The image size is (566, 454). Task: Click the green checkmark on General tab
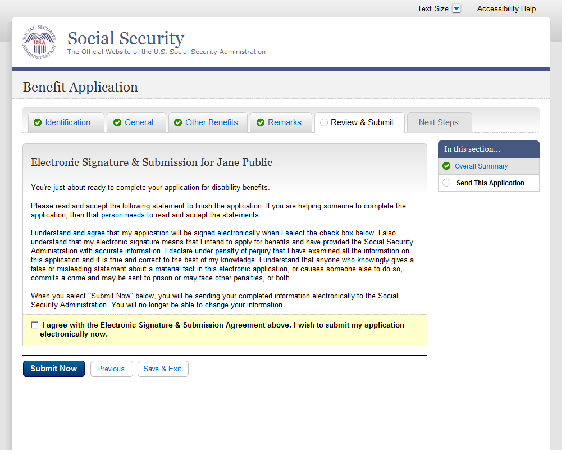pos(117,123)
